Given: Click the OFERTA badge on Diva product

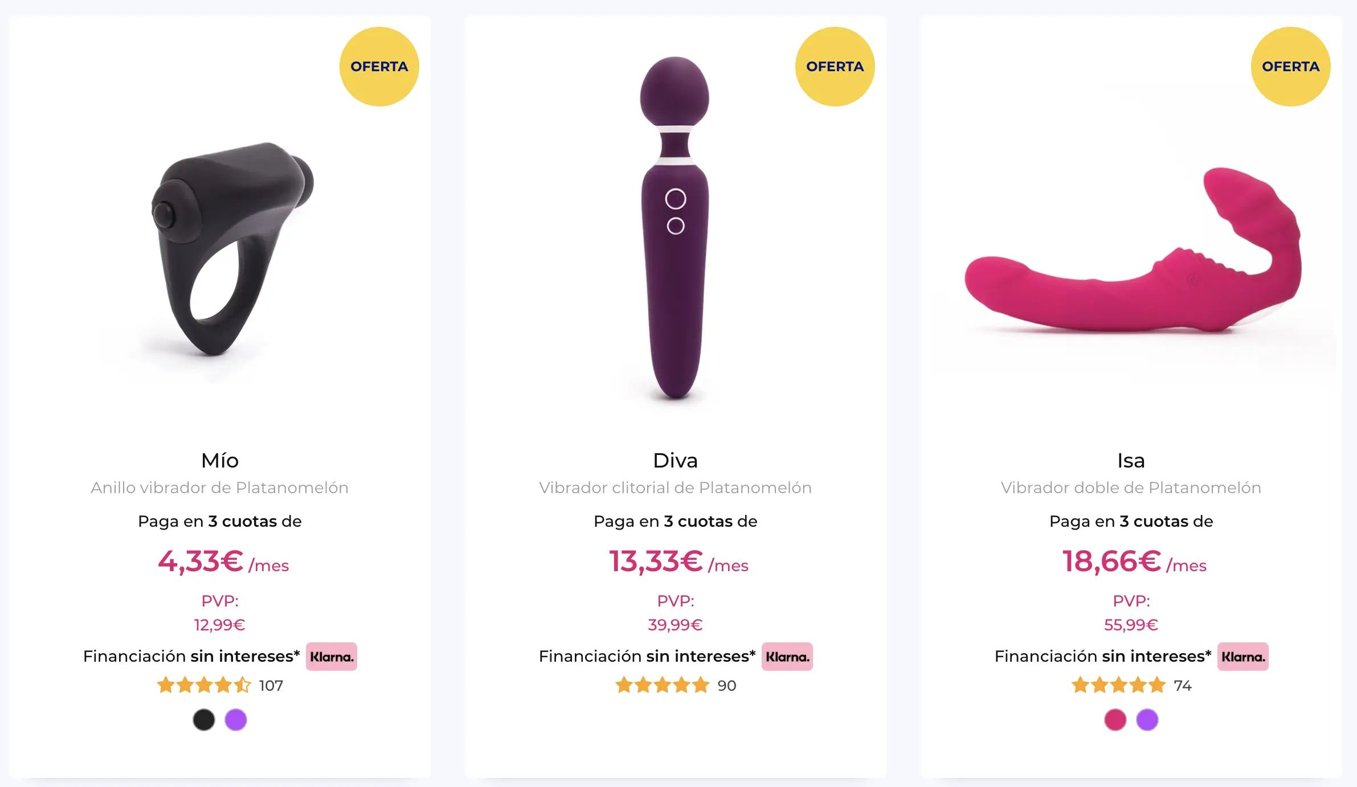Looking at the screenshot, I should 835,67.
